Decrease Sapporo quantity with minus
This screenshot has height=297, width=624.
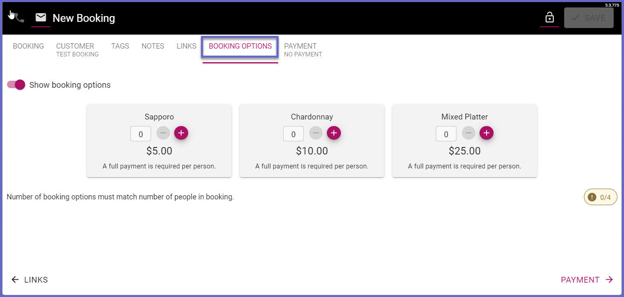click(x=163, y=133)
